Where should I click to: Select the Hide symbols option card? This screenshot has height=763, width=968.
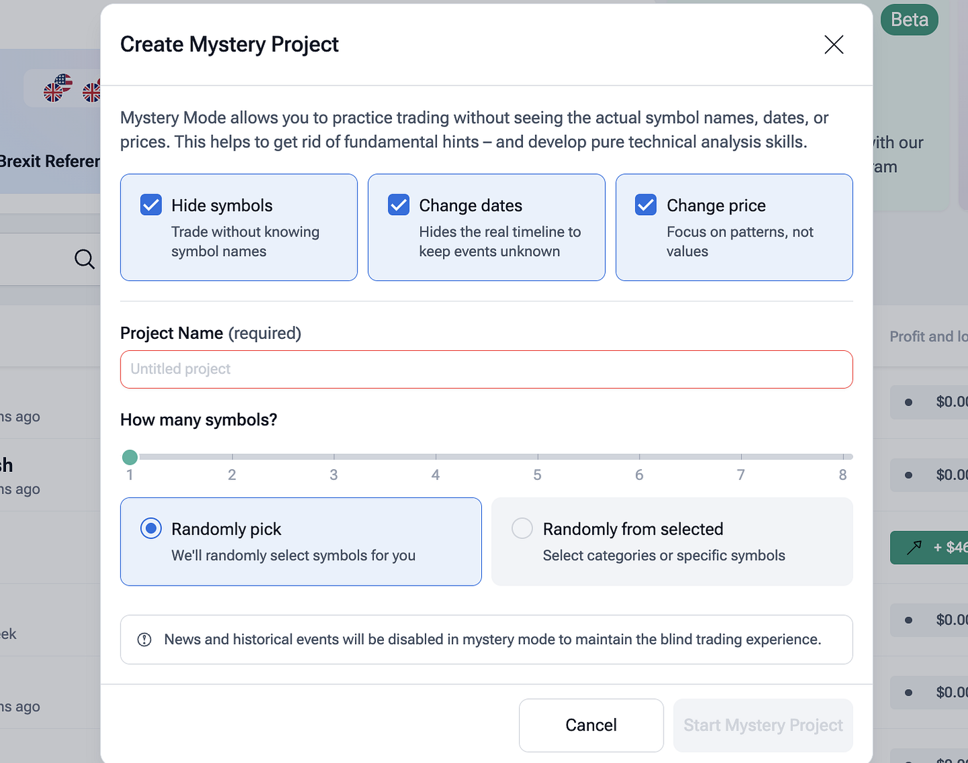239,227
